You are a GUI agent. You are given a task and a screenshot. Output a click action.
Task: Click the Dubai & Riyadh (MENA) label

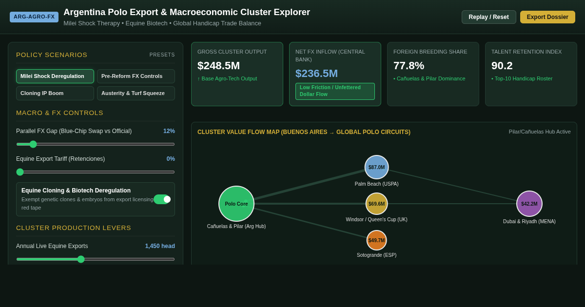(529, 222)
